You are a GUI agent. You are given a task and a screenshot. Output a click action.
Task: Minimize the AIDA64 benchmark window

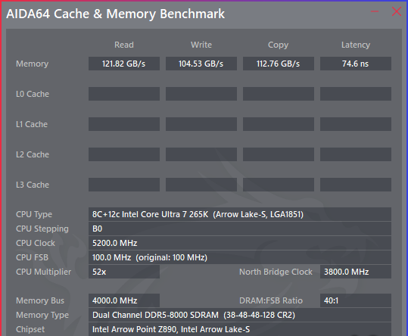click(375, 11)
